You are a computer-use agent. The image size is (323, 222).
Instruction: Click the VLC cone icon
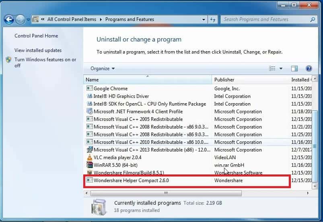pyautogui.click(x=89, y=157)
